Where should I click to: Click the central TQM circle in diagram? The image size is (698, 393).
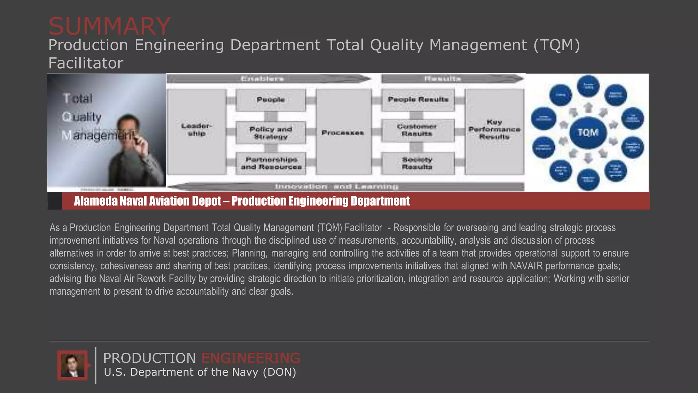coord(588,132)
